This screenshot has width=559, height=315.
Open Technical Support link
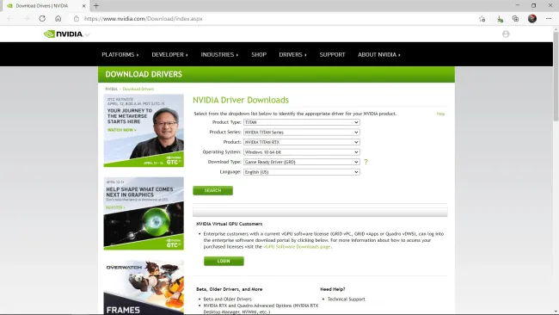[347, 299]
